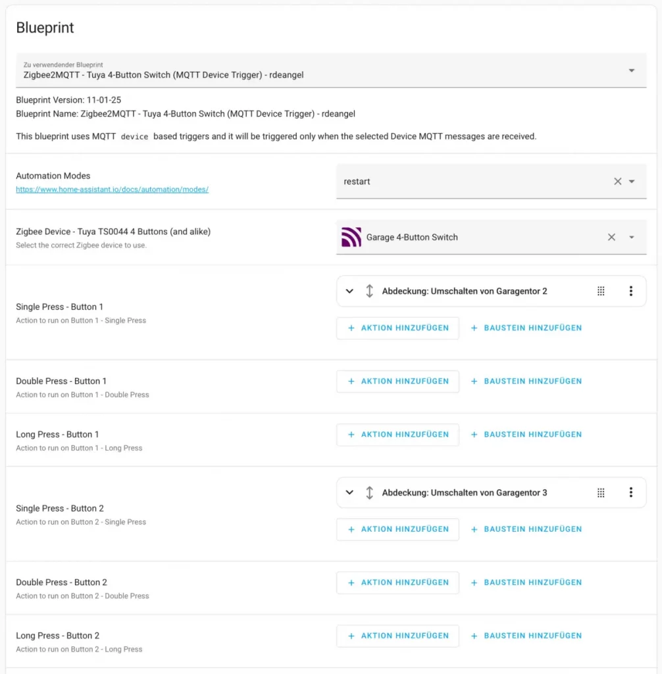Viewport: 662px width, 674px height.
Task: Click drag handle of Garagentor 3 action
Action: click(601, 492)
